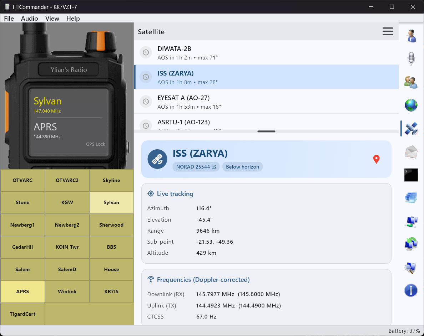This screenshot has height=336, width=424.
Task: Select the KGW channel button
Action: click(67, 202)
